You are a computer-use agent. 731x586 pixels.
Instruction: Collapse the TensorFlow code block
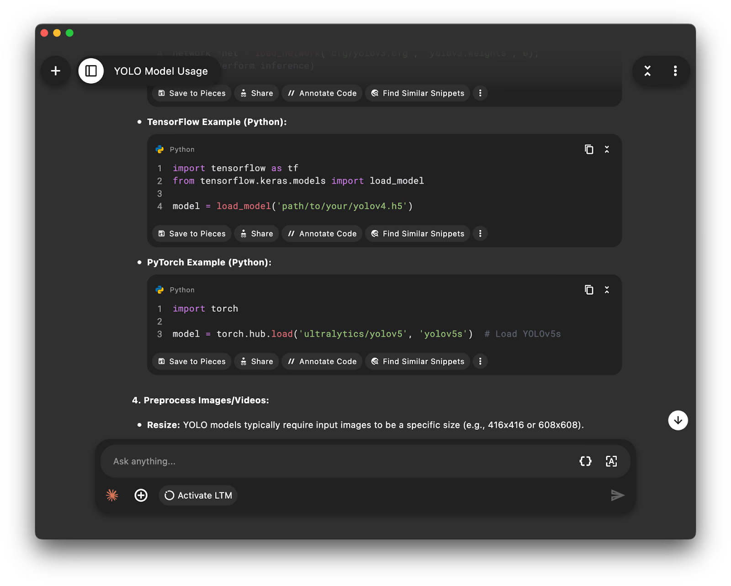[x=607, y=149]
